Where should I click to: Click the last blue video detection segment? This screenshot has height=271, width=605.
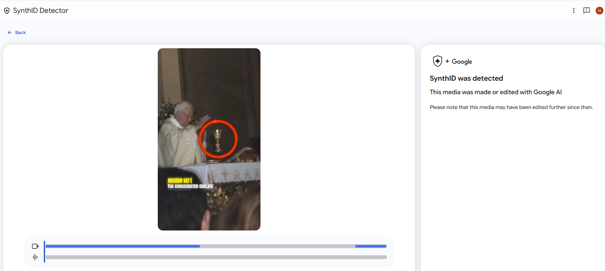[x=371, y=246]
